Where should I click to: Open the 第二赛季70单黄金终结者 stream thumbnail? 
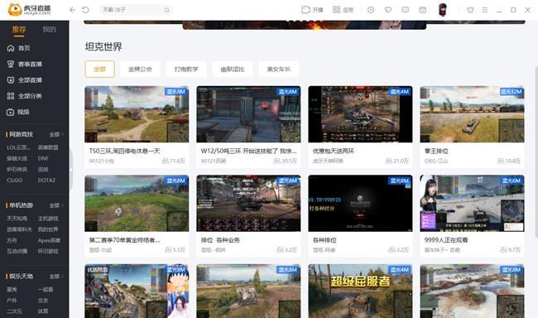137,203
